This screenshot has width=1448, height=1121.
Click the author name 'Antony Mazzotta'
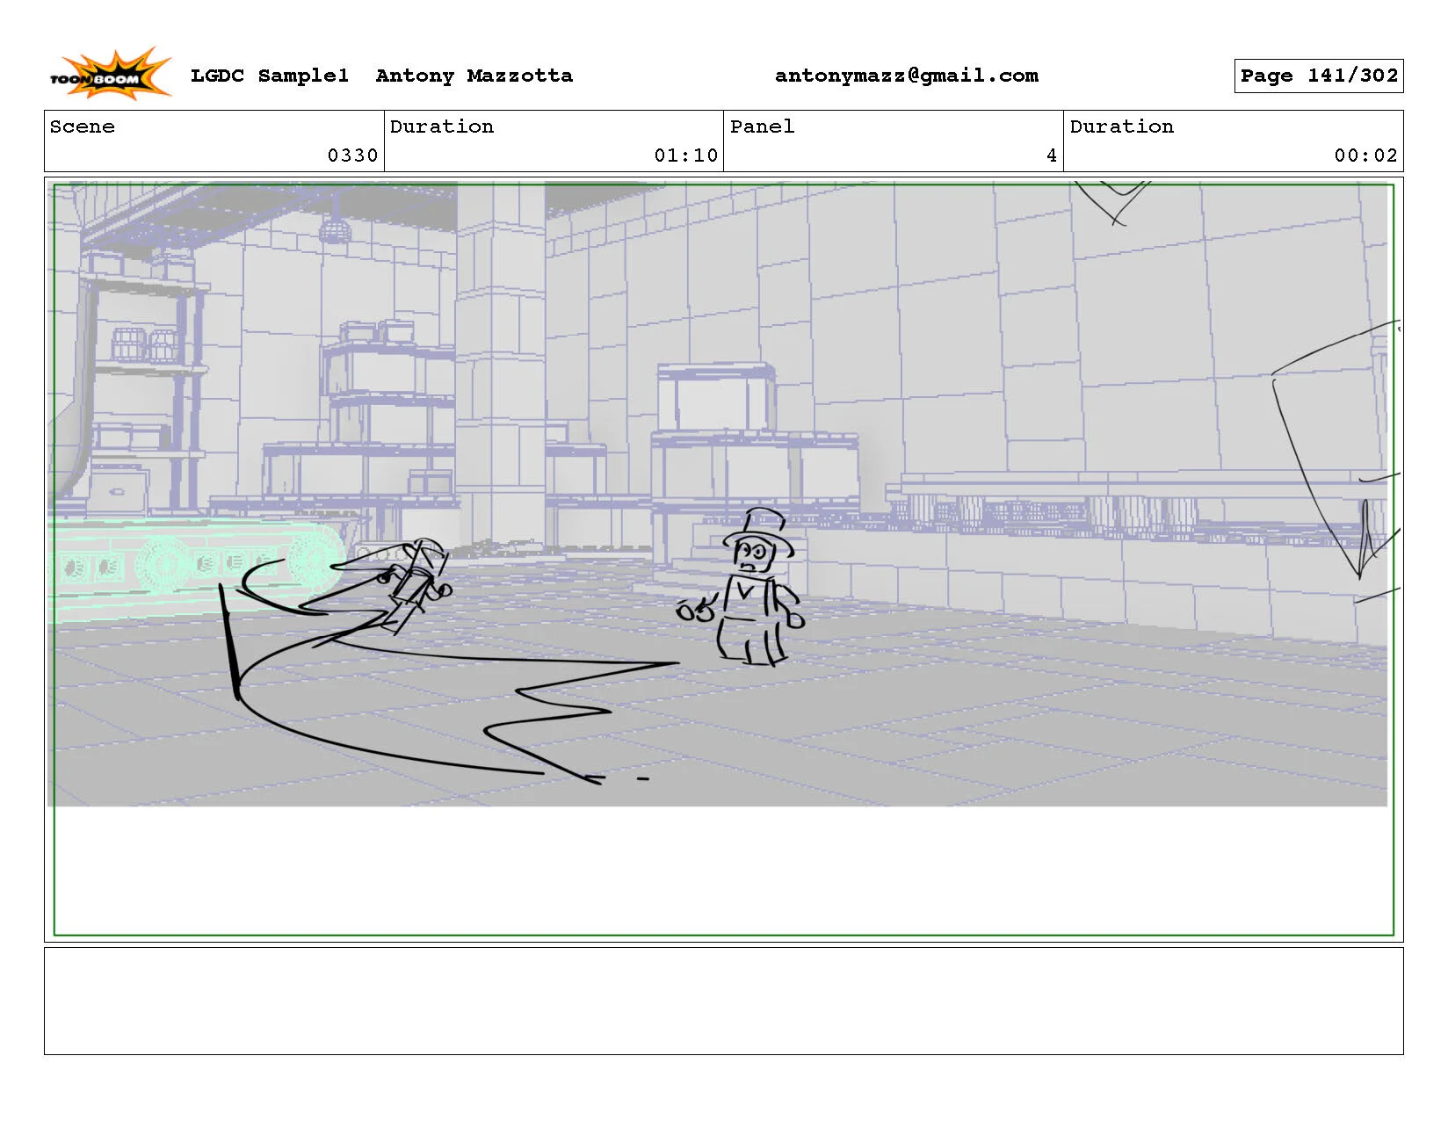coord(474,76)
